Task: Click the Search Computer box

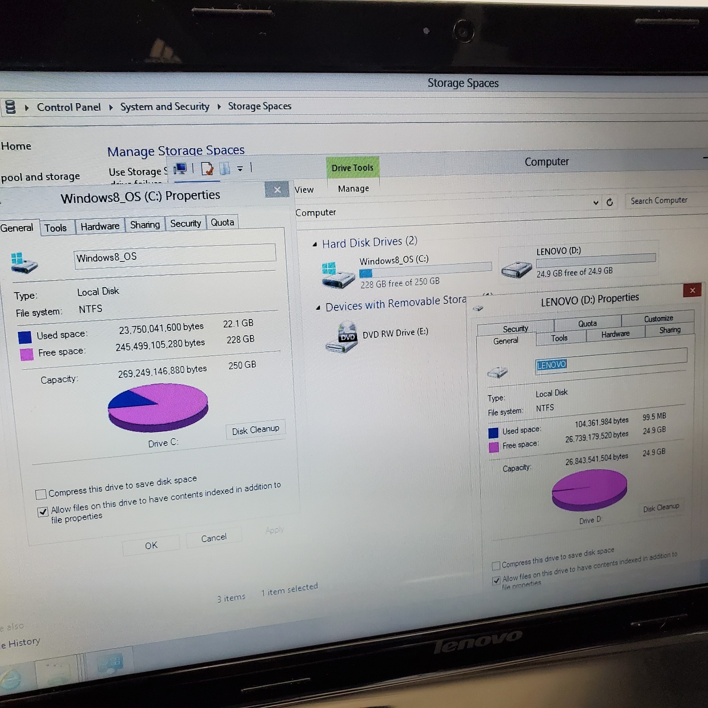Action: point(666,200)
